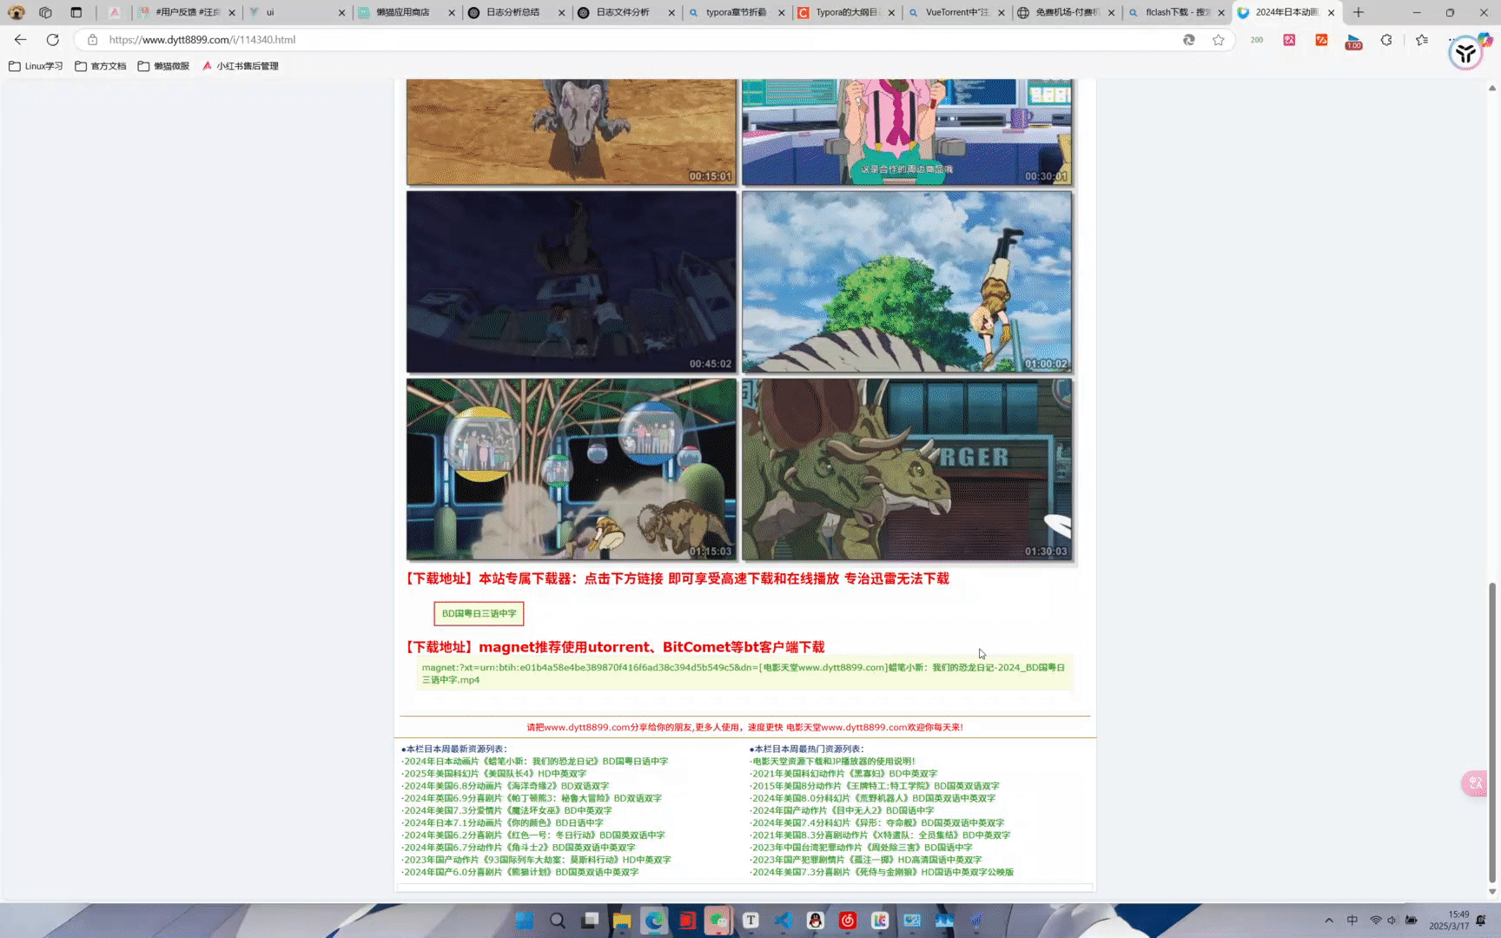The height and width of the screenshot is (938, 1501).
Task: Open the 黑寡妇 BD中英双字 link
Action: point(845,773)
